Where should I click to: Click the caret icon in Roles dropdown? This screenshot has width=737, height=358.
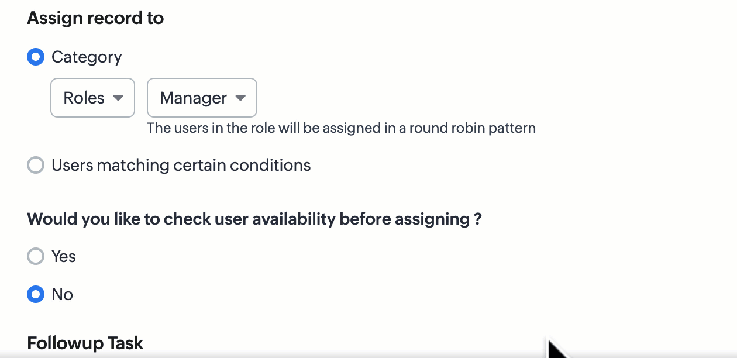[118, 98]
